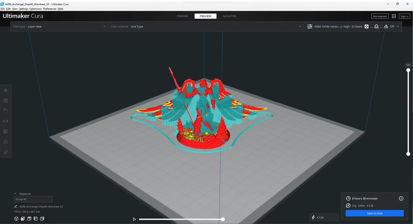
Task: Click the 8 hours 38 minutes estimate
Action: [365, 198]
